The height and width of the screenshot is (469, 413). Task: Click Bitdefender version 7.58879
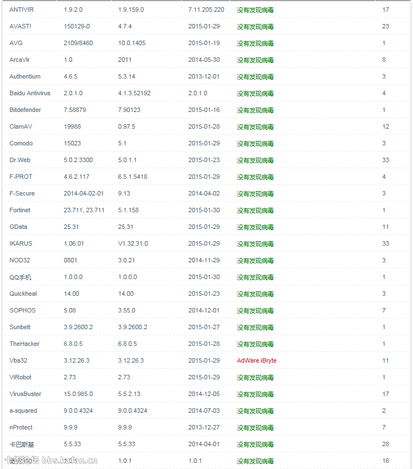tap(75, 110)
